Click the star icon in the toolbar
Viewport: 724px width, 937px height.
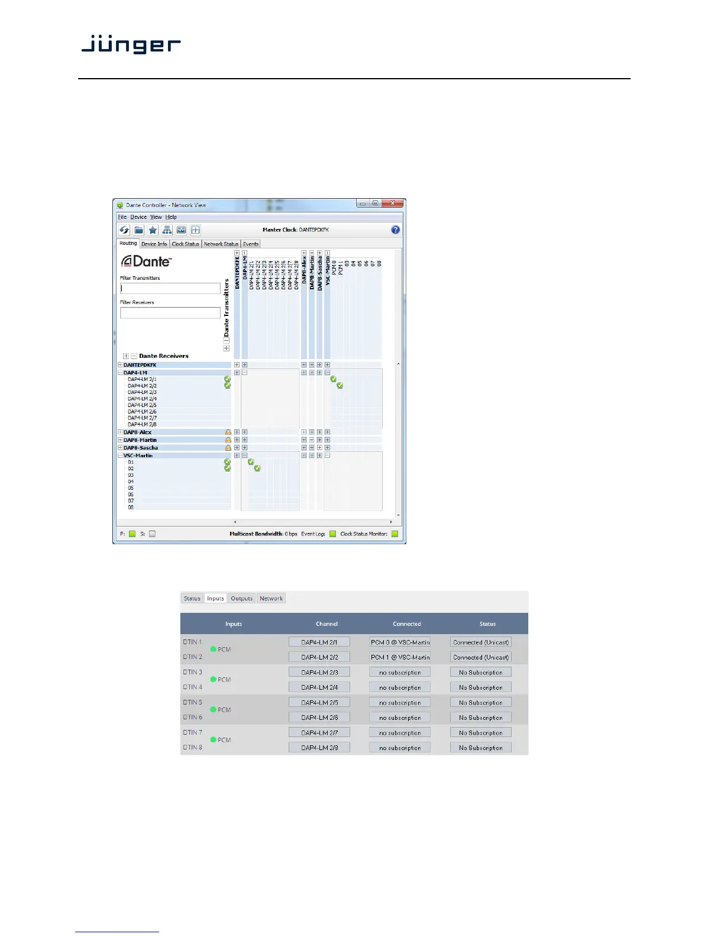(153, 230)
